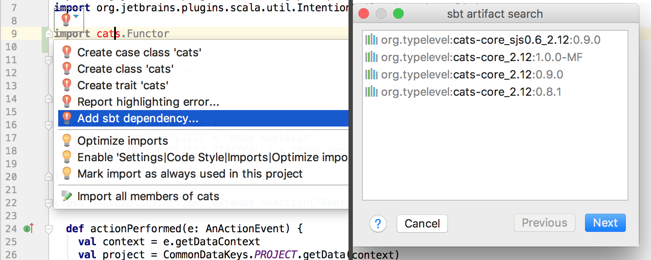Click library icon of cats-core_2.12:0.9.0

[x=371, y=75]
